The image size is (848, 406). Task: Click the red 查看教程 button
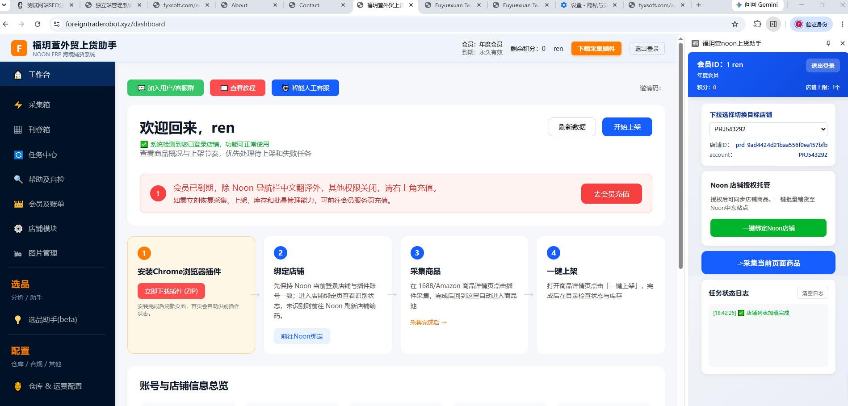click(x=238, y=88)
